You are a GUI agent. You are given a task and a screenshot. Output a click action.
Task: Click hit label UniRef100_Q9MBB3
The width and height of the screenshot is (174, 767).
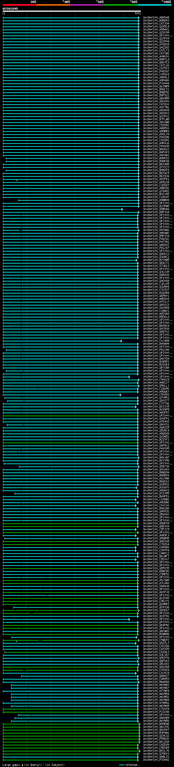[x=156, y=131]
